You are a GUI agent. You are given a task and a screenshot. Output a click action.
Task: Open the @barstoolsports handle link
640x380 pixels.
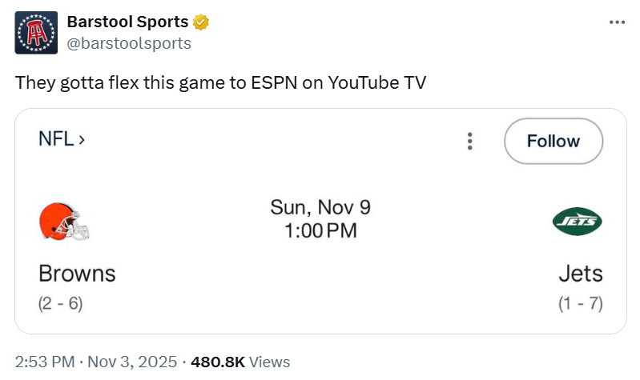(129, 43)
